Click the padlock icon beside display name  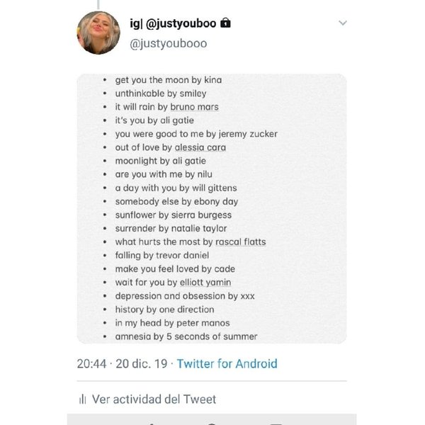click(x=227, y=23)
